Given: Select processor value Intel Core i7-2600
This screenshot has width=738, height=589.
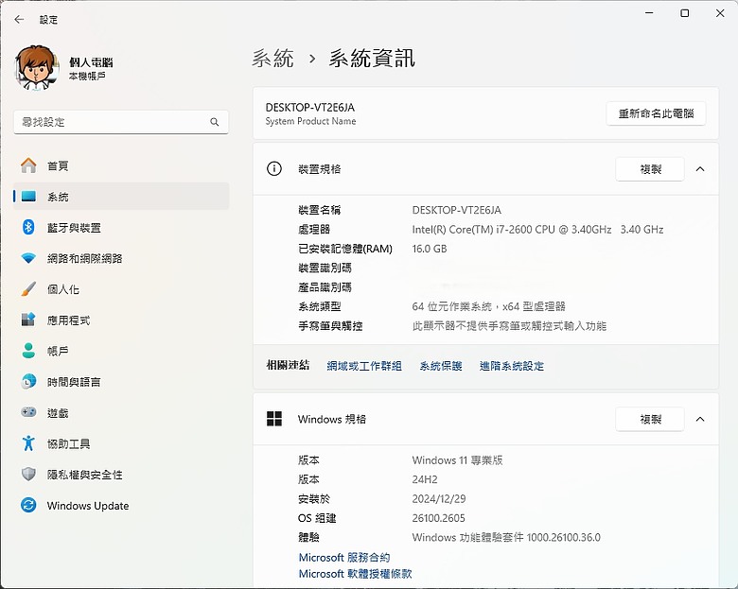Looking at the screenshot, I should 538,230.
